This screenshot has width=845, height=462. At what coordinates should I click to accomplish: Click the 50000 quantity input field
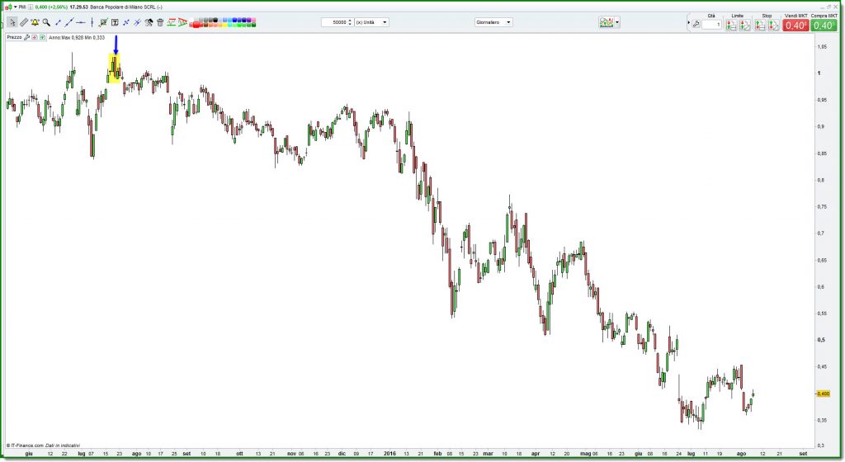tap(334, 22)
